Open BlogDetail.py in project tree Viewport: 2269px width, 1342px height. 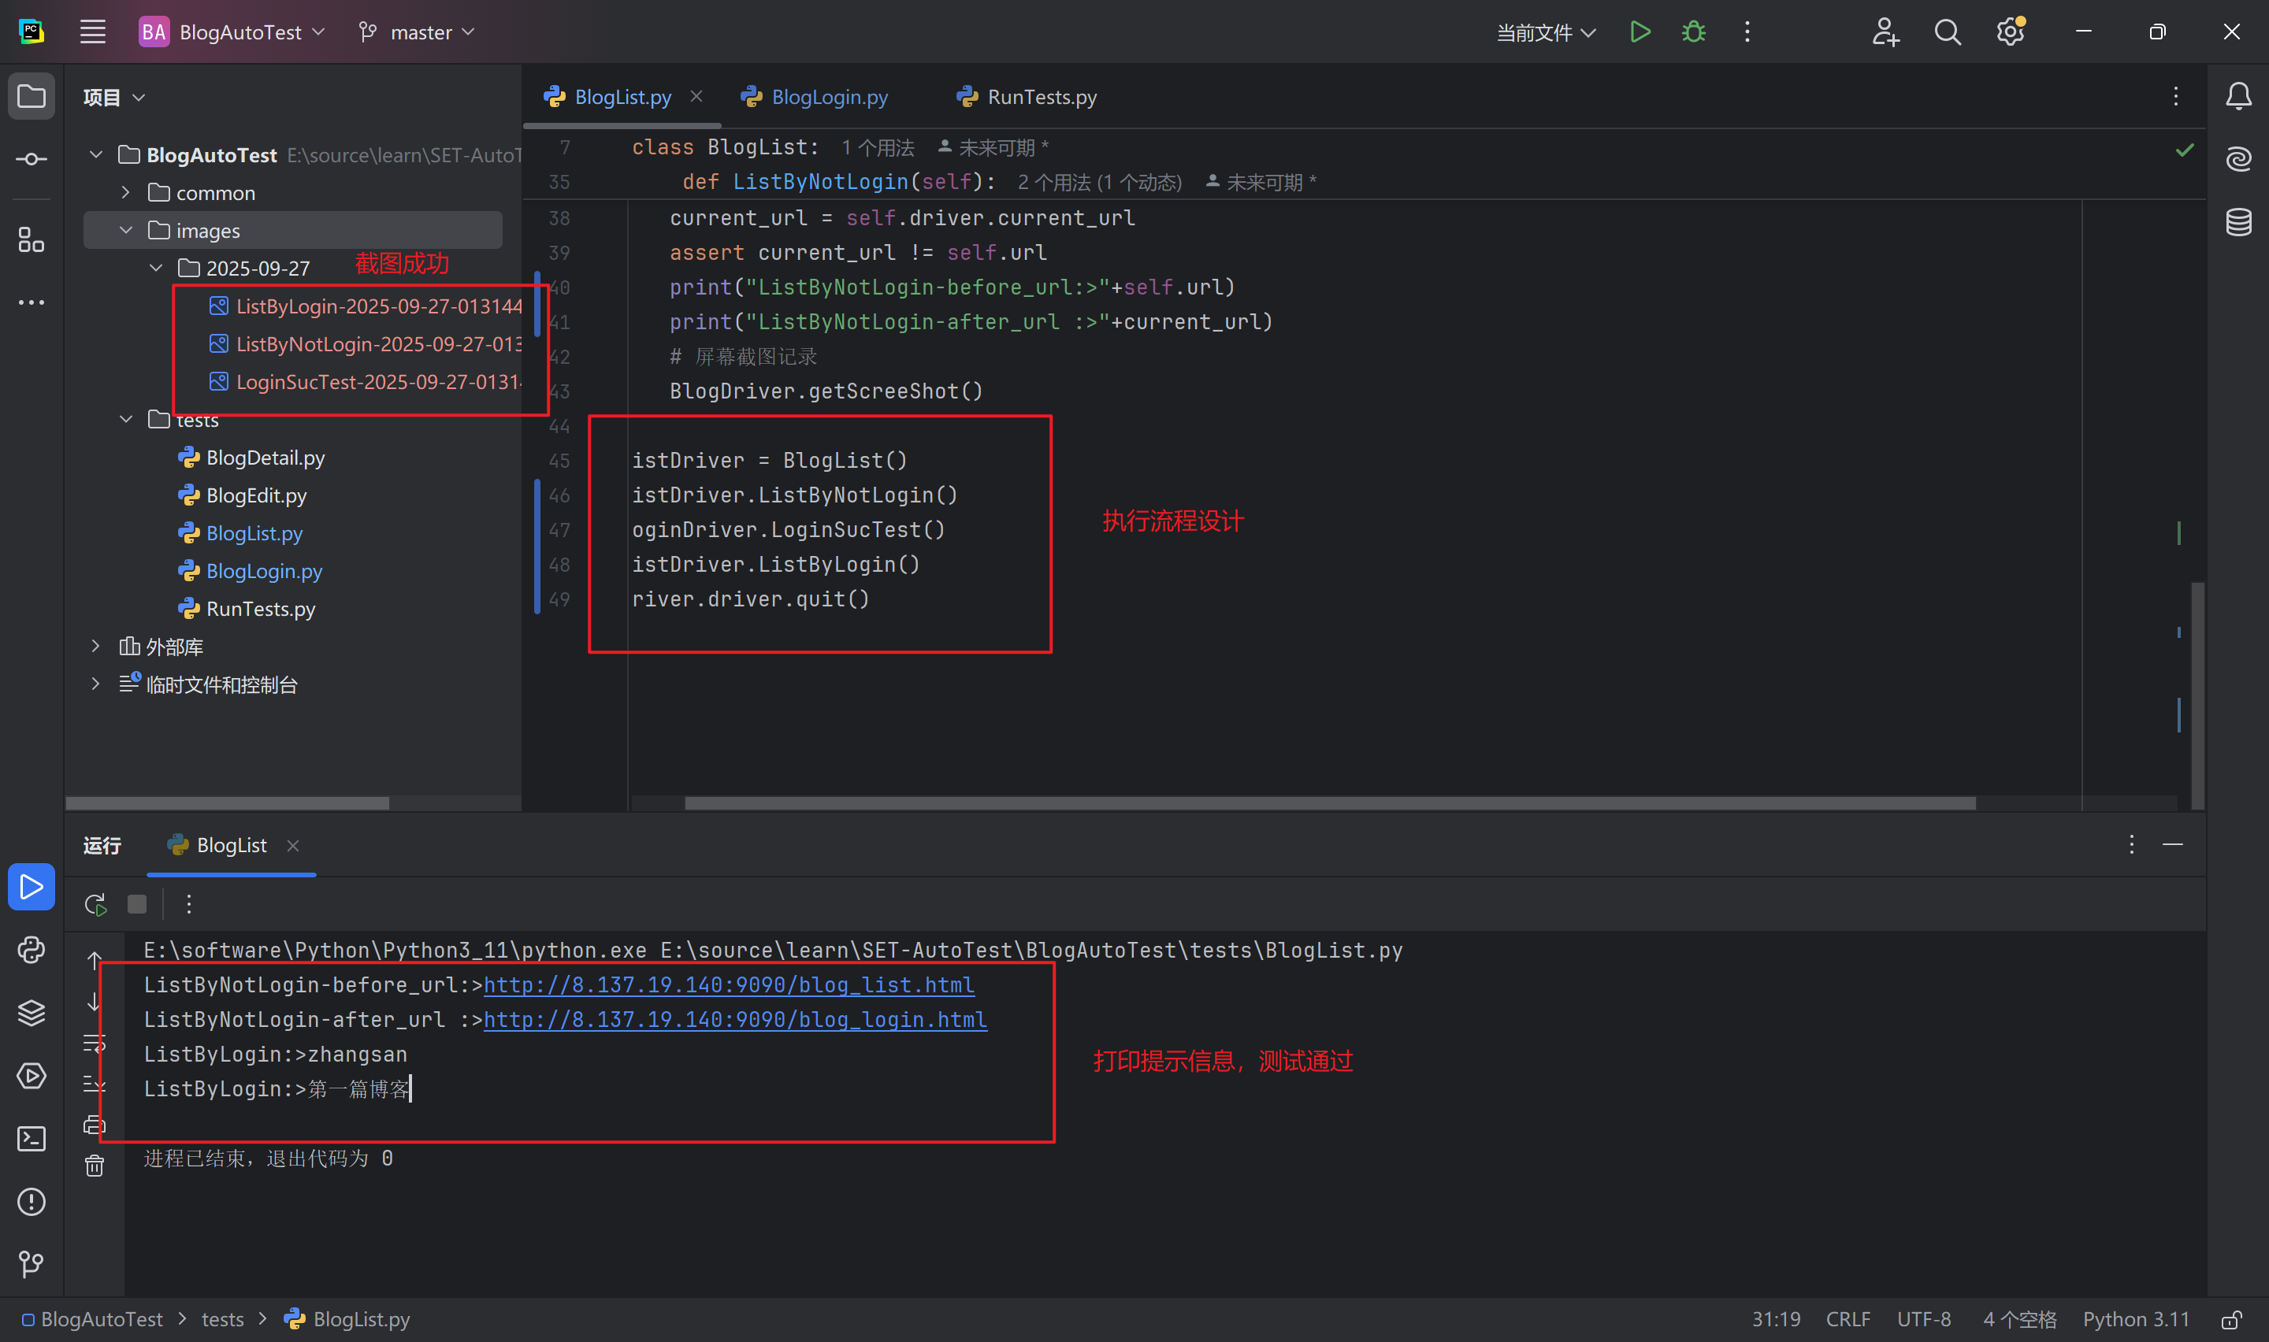point(265,458)
